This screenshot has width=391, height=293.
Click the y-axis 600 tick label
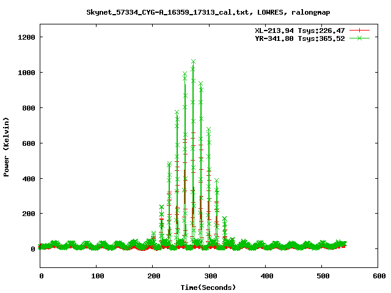point(29,143)
